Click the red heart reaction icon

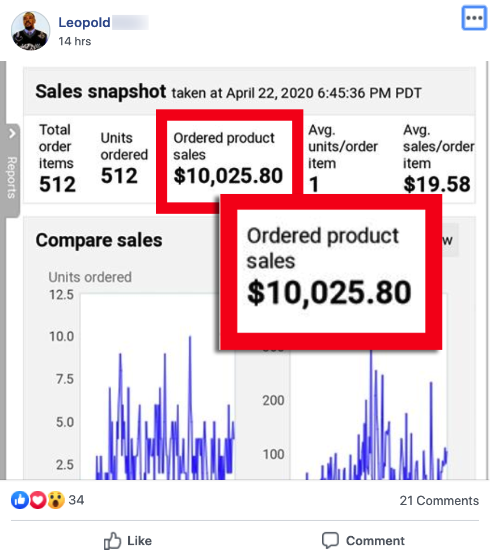pos(37,500)
